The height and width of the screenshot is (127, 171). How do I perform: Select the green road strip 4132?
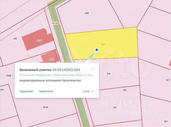(x=55, y=23)
